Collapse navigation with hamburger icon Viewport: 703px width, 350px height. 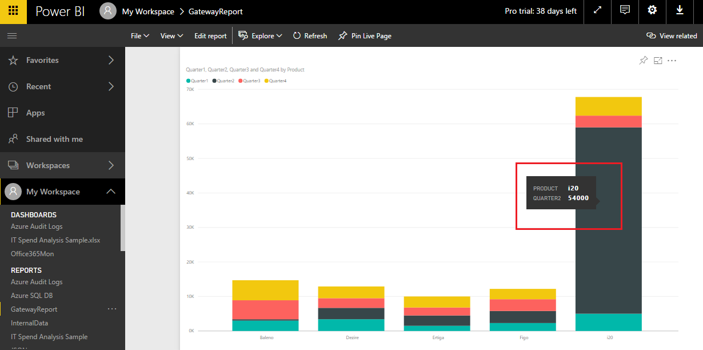tap(12, 35)
